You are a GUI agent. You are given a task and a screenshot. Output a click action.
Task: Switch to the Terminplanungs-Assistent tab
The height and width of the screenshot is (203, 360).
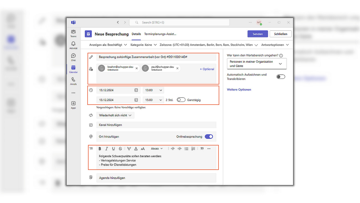[x=160, y=34]
